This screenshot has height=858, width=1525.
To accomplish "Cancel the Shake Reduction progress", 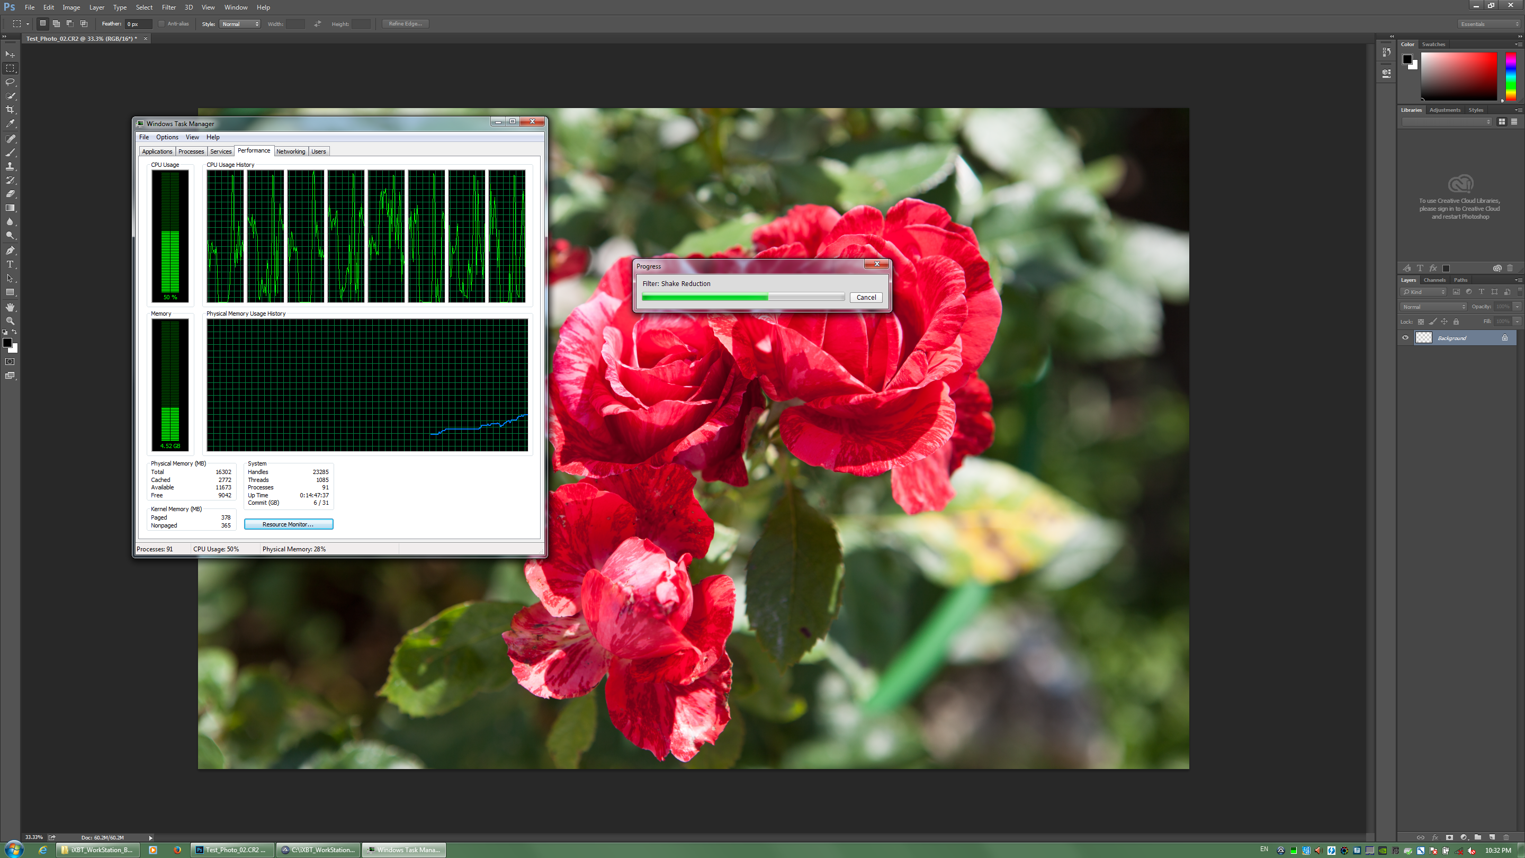I will click(x=866, y=297).
